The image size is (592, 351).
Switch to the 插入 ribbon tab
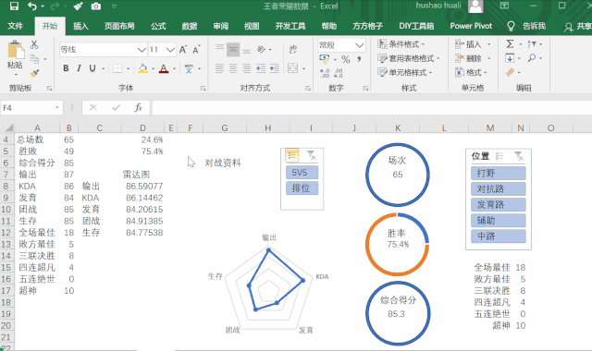coord(80,26)
